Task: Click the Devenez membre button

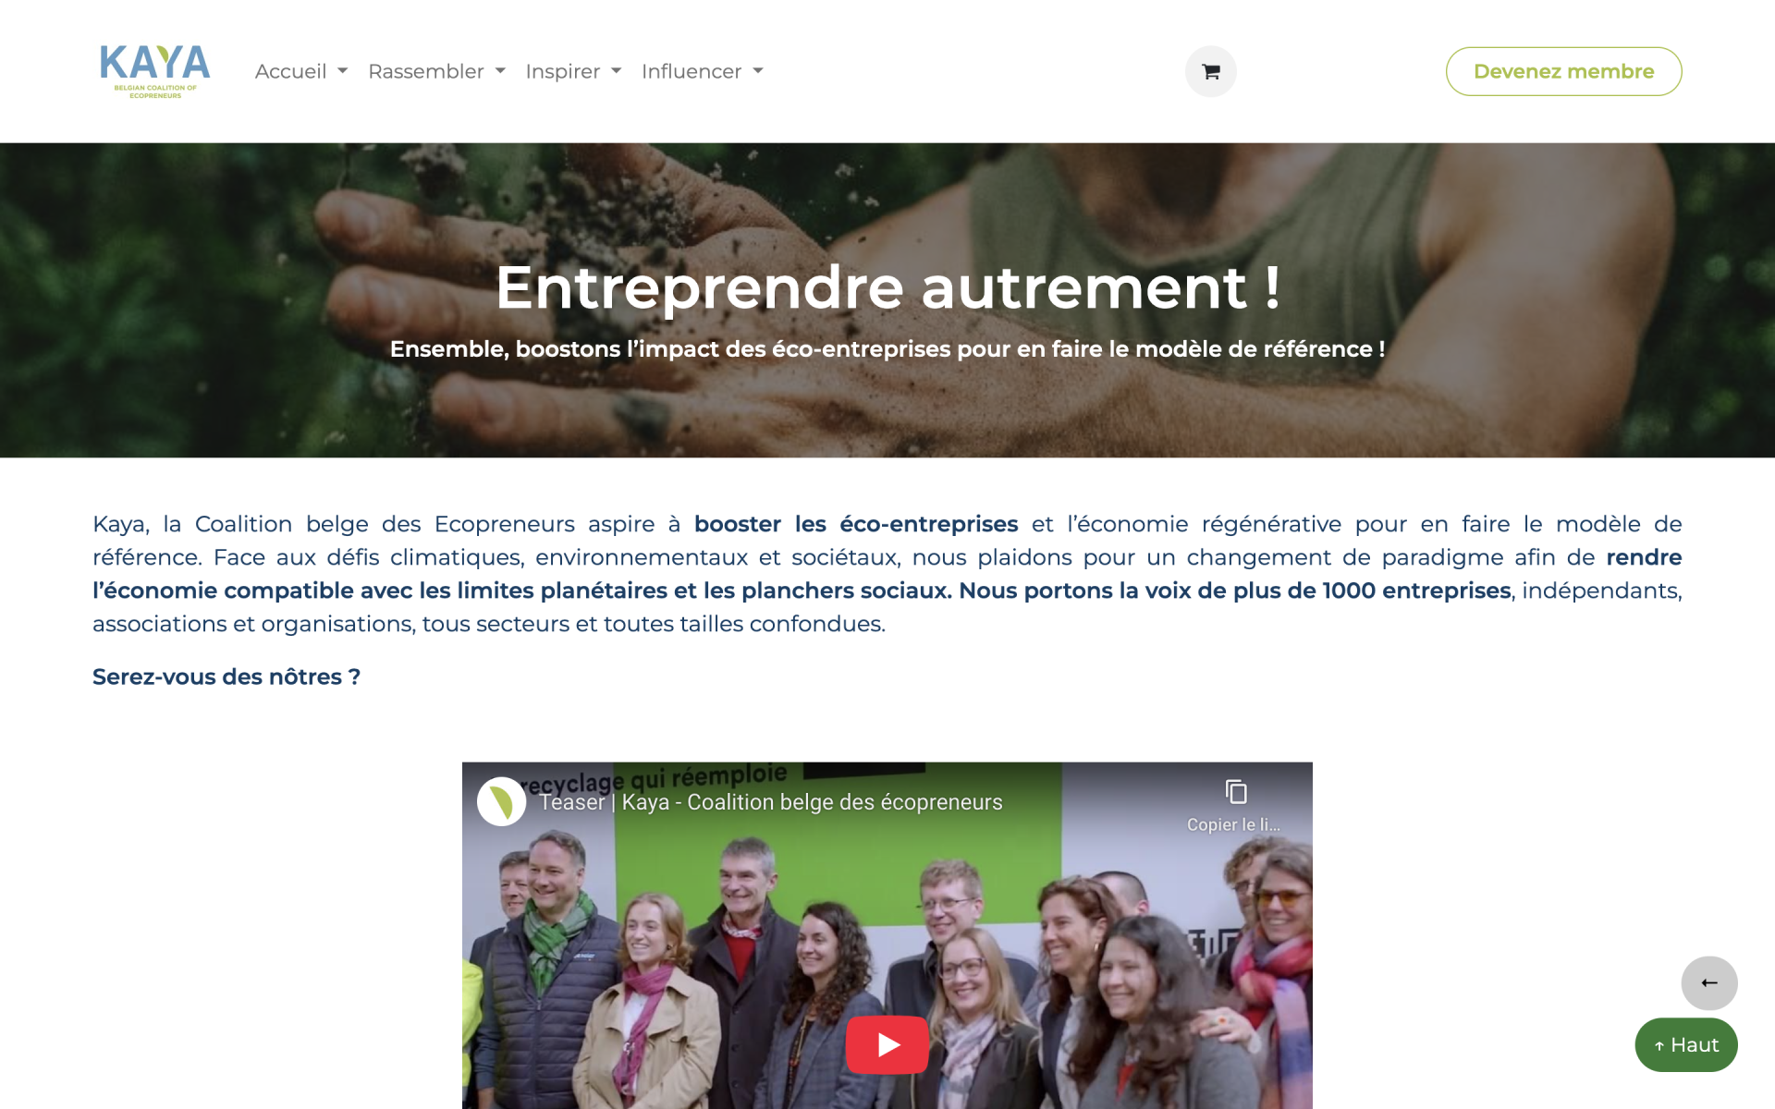Action: (x=1563, y=71)
